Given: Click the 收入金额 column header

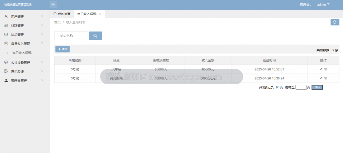Looking at the screenshot, I should tap(208, 60).
